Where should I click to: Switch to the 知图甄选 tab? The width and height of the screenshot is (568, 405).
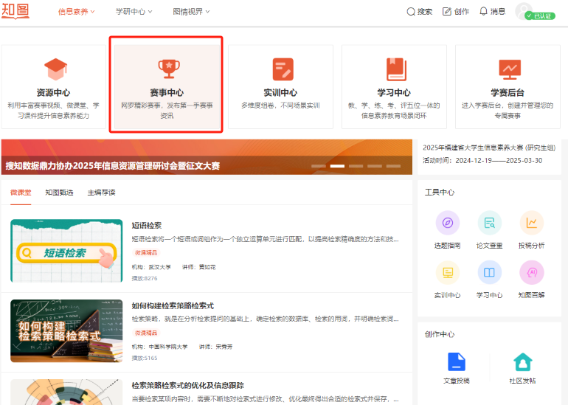59,193
